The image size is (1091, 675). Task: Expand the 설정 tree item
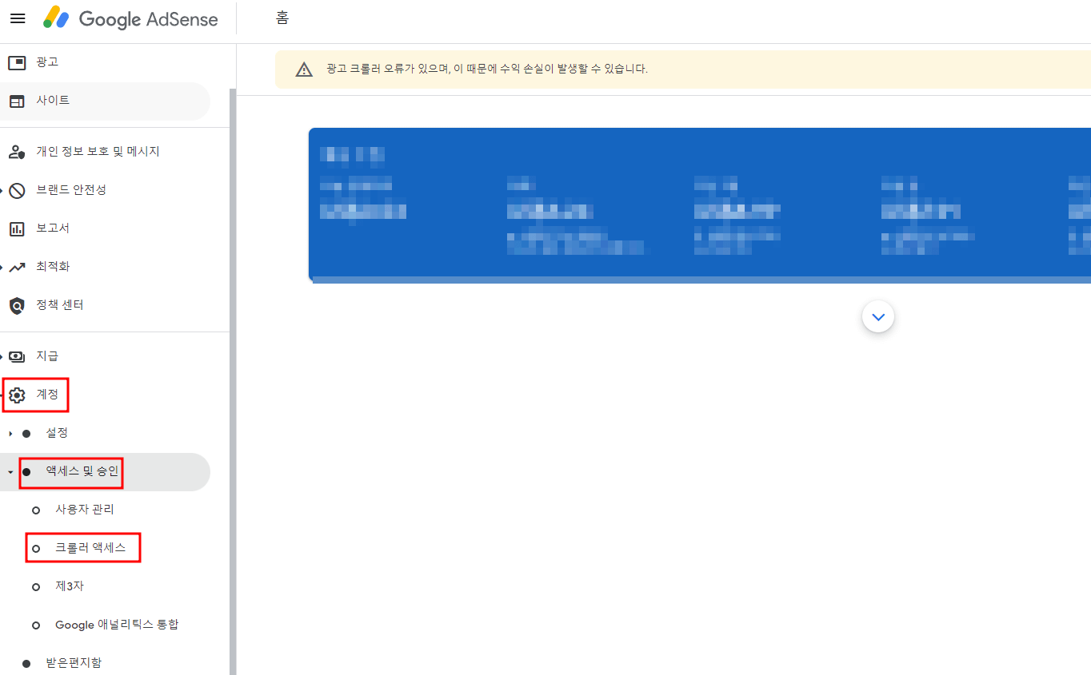pos(57,432)
